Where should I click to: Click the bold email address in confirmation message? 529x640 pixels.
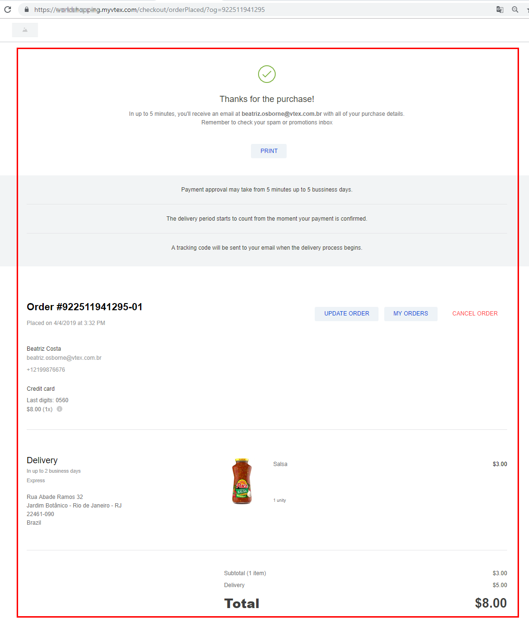point(281,114)
